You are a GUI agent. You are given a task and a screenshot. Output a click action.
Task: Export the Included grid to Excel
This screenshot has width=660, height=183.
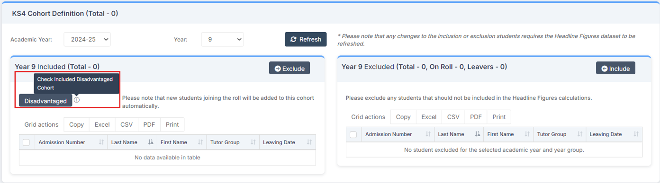click(x=102, y=124)
